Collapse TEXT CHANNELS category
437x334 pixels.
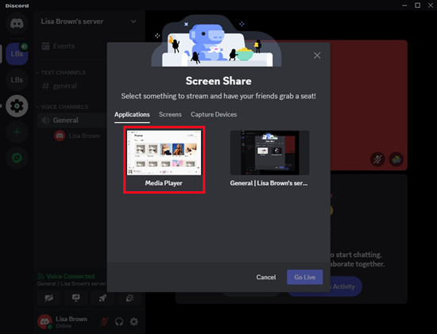pos(60,73)
